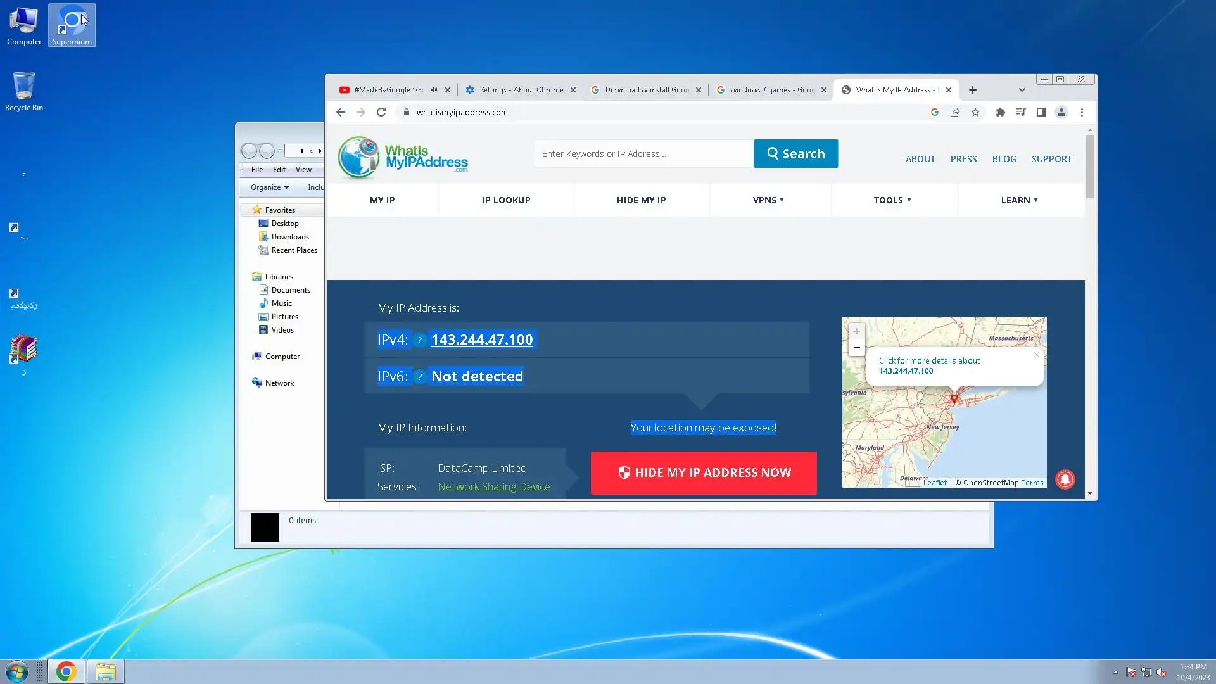Open the Extensions puzzle icon

pos(1000,112)
